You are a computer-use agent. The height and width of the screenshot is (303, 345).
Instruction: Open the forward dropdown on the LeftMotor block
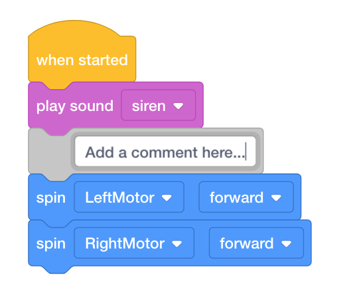point(246,197)
